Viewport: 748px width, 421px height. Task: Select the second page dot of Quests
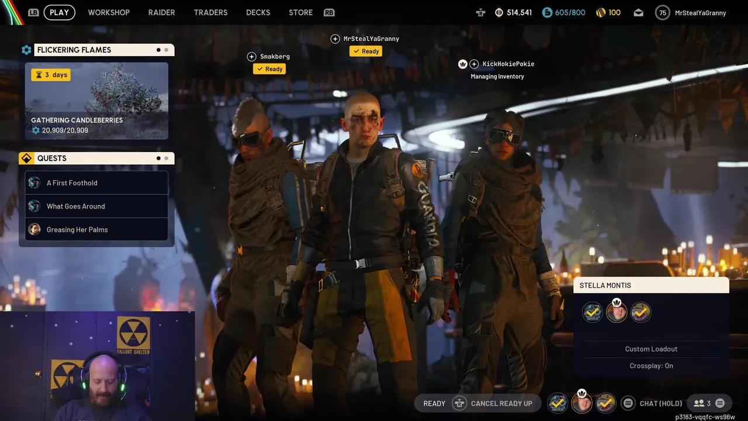pos(167,158)
